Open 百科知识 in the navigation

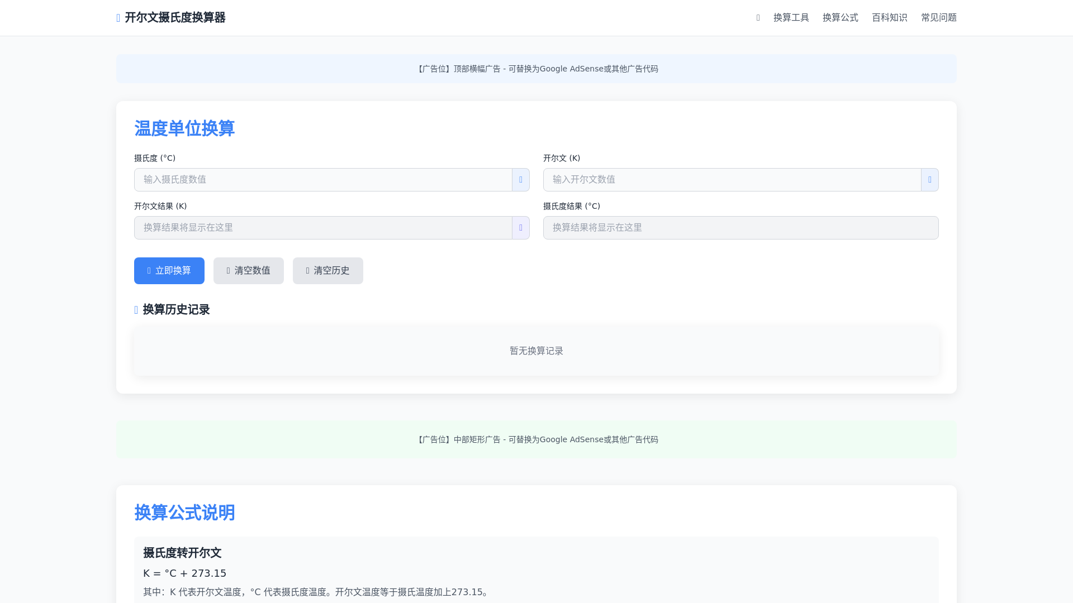tap(889, 18)
